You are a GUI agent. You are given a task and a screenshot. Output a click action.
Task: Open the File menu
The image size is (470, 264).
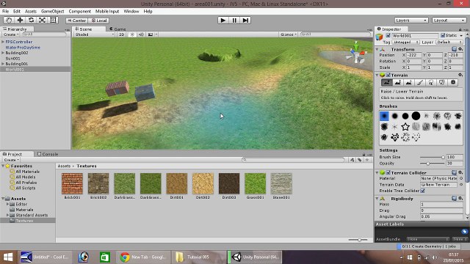5,12
